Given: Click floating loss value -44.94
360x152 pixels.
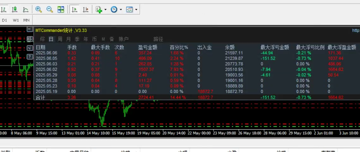Looking at the screenshot, I should point(267,53).
